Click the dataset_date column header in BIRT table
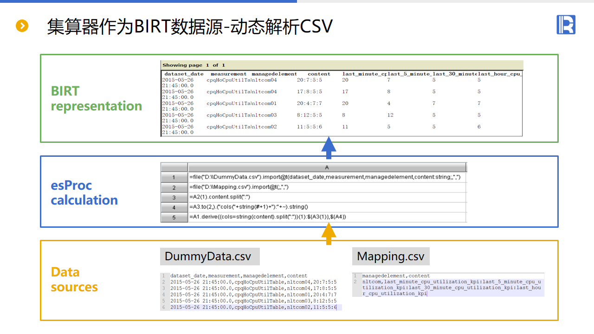 pos(184,74)
